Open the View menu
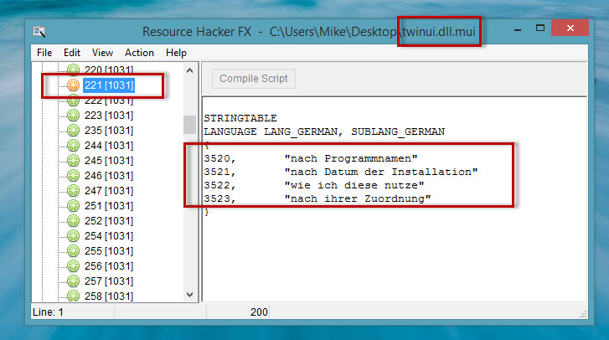Image resolution: width=609 pixels, height=340 pixels. [x=102, y=53]
